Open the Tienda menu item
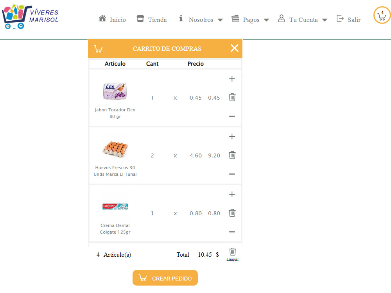 pyautogui.click(x=157, y=20)
